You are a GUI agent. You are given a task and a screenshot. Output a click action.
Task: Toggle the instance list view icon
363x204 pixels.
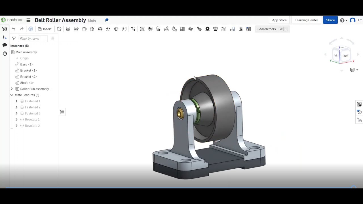(52, 39)
